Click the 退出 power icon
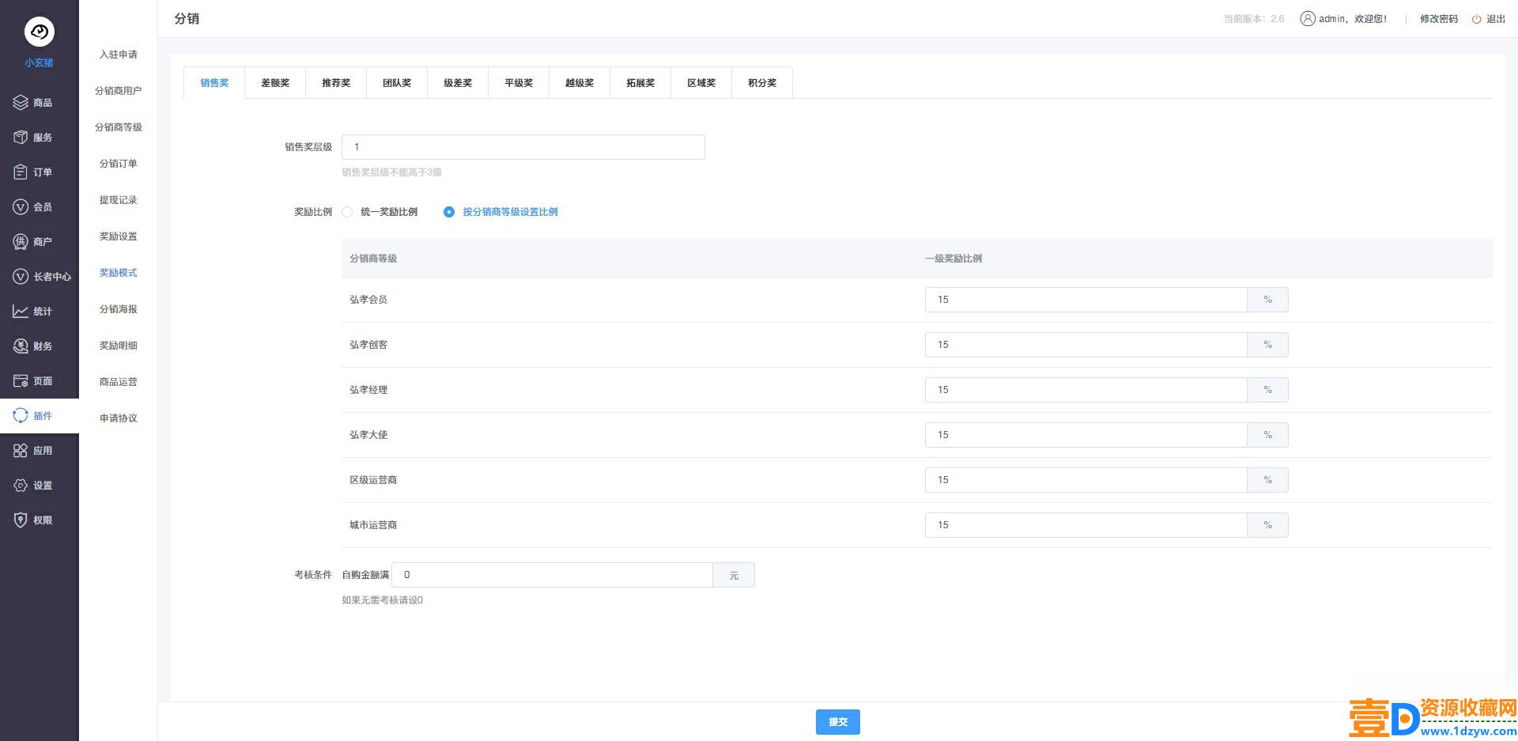This screenshot has width=1518, height=741. [x=1476, y=19]
